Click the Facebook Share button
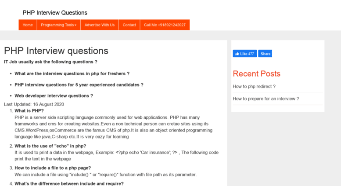Viewport: 341px width, 186px height. (x=265, y=54)
